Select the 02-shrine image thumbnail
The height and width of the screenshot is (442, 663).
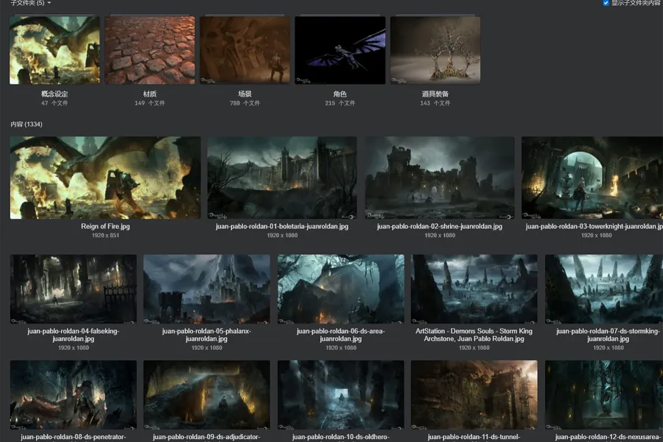440,178
